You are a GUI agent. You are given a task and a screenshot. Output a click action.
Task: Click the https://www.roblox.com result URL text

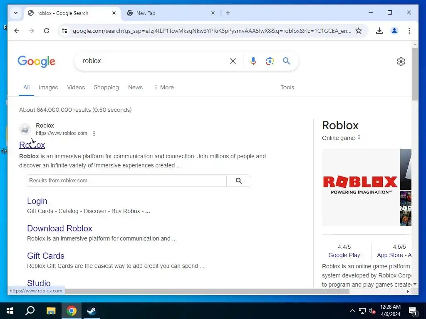click(x=62, y=133)
